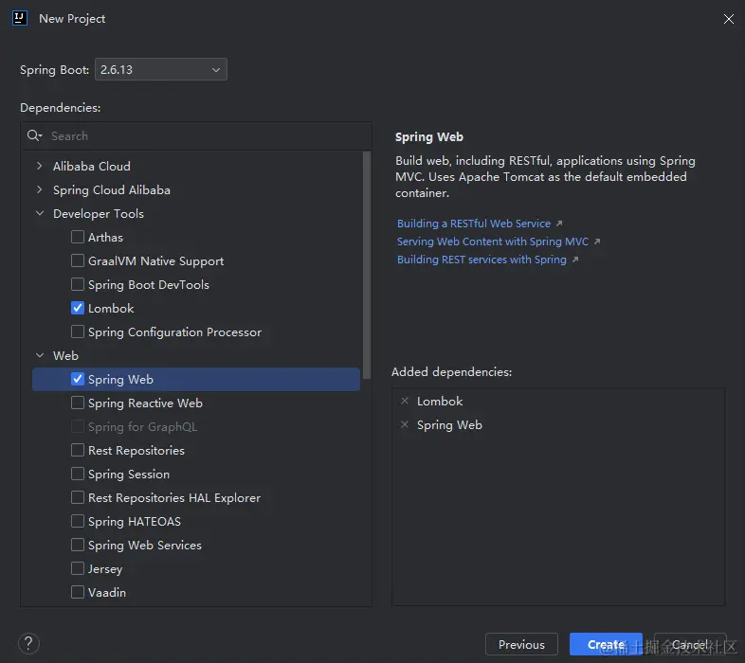
Task: Close the New Project dialog
Action: [x=728, y=19]
